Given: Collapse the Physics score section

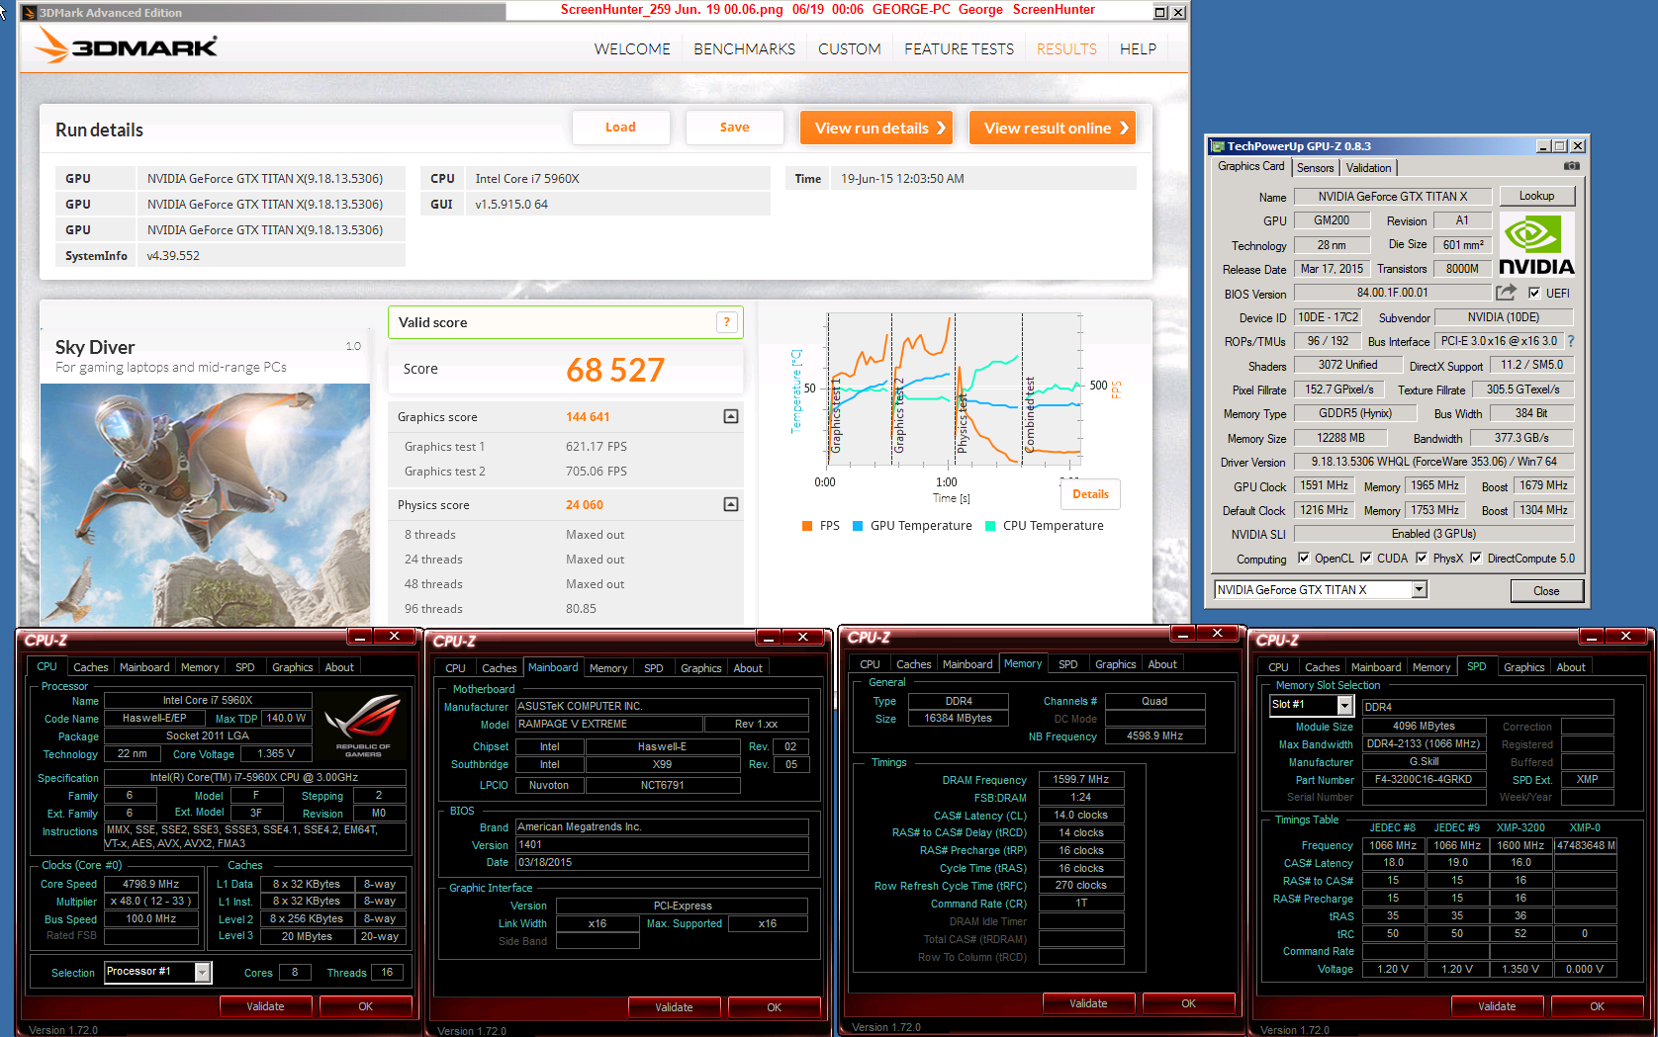Looking at the screenshot, I should (x=731, y=504).
